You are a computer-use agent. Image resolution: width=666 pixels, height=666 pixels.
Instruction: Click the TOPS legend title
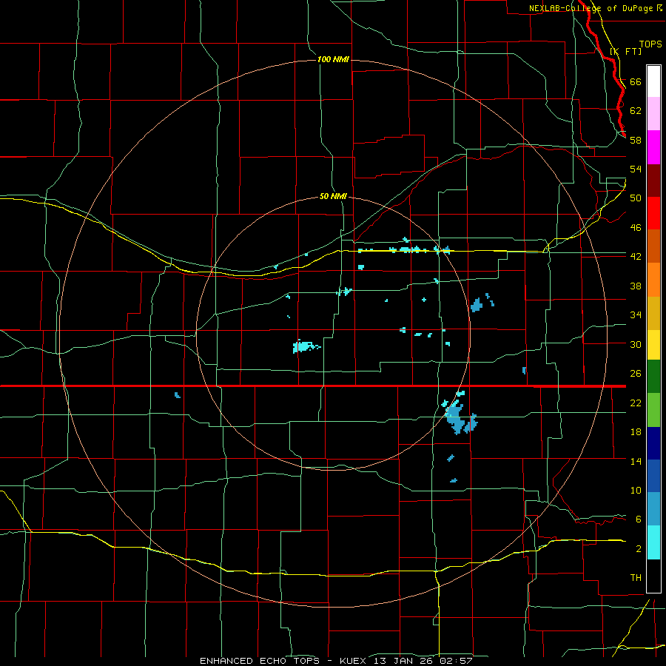click(x=650, y=44)
